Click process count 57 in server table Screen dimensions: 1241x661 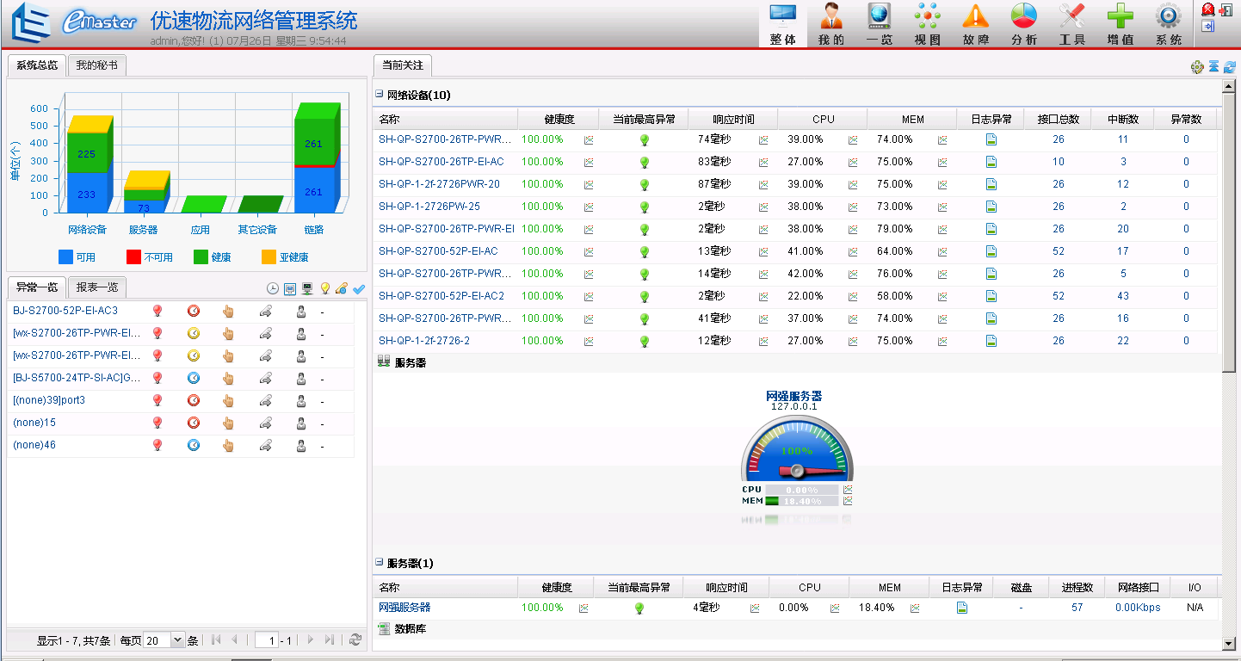coord(1077,608)
